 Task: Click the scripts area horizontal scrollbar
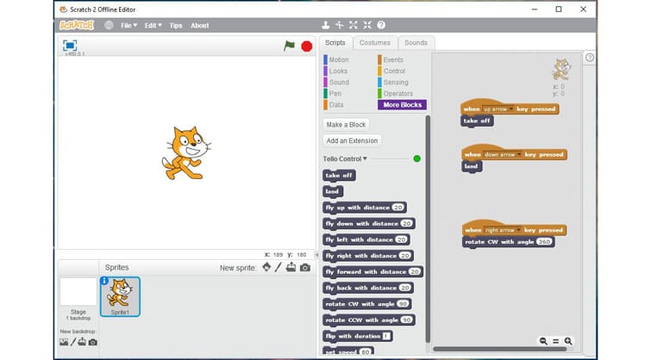pos(499,349)
